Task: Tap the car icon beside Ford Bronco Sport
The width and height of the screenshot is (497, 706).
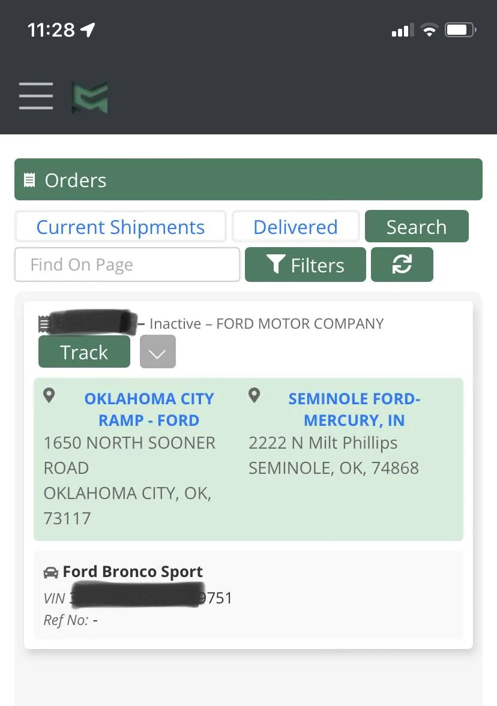Action: coord(51,572)
